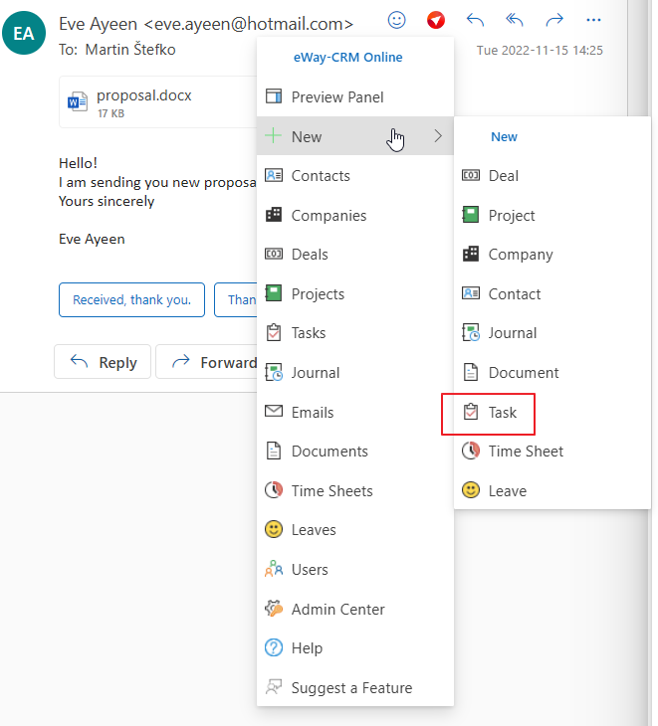Click the Leave smiley icon in New submenu
The height and width of the screenshot is (726, 658).
click(x=470, y=490)
